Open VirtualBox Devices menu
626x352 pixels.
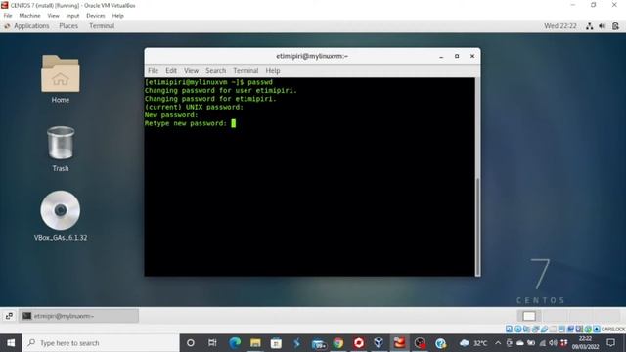pyautogui.click(x=96, y=16)
